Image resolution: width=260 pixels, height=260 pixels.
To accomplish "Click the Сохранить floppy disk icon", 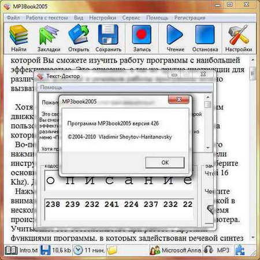I will [108, 35].
